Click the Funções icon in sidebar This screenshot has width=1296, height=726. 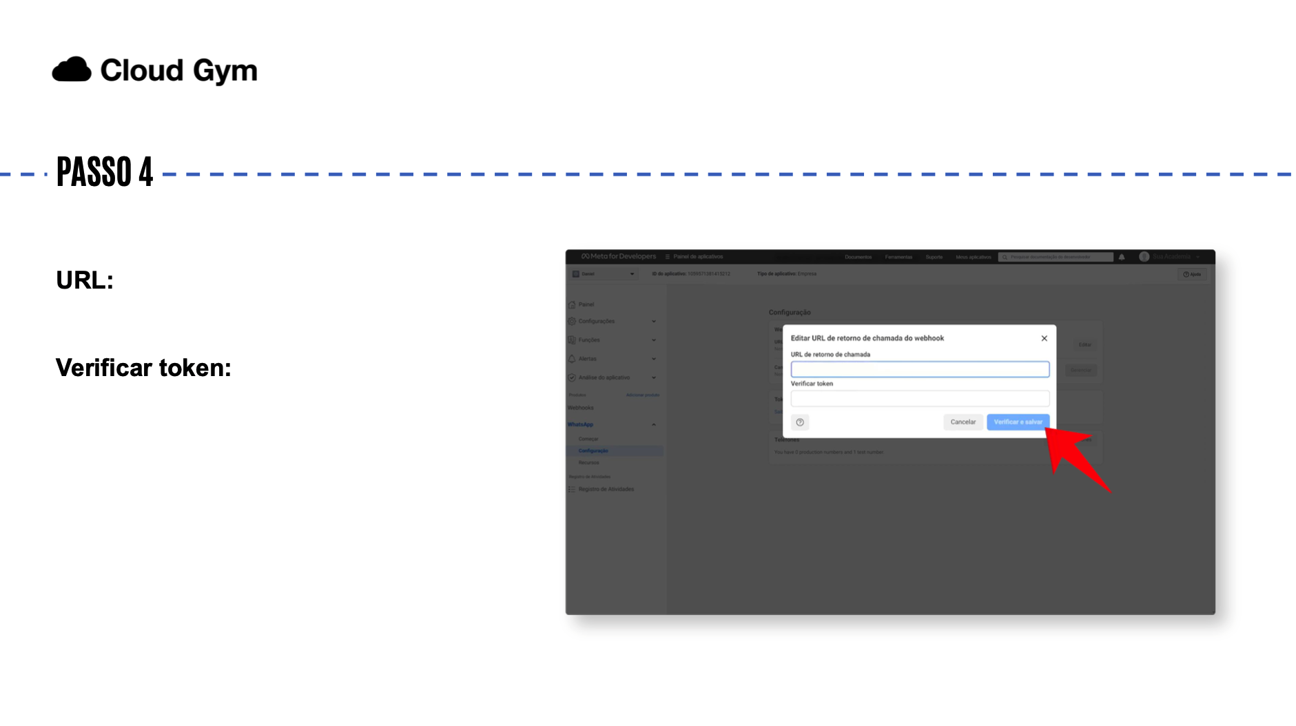coord(572,340)
